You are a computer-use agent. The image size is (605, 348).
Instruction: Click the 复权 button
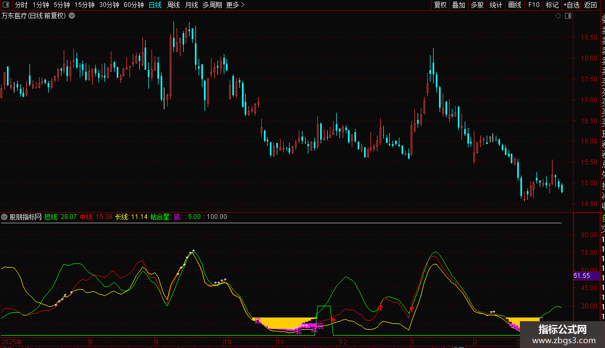(x=440, y=5)
